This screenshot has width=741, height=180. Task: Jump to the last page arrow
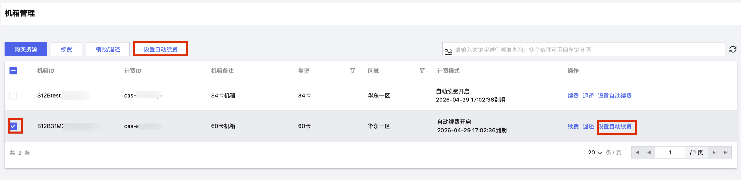[x=726, y=152]
